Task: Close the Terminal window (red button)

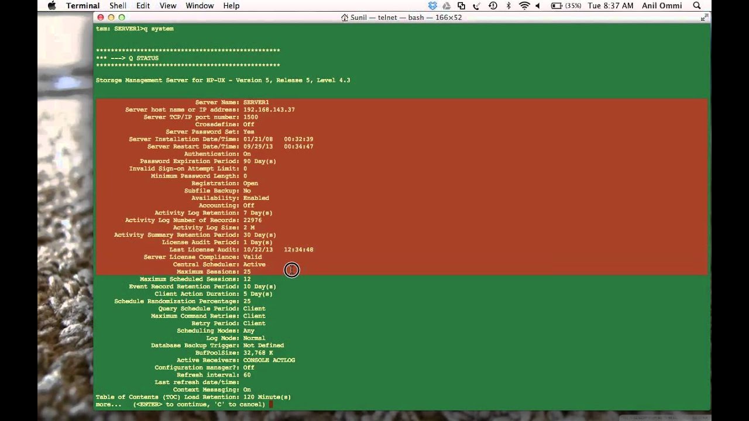Action: pyautogui.click(x=100, y=18)
